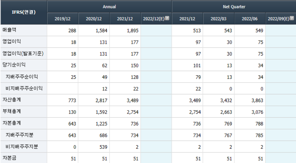Screen dimensions: 296x163
Task: Select the Net Quarter header tab
Action: [x=234, y=7]
